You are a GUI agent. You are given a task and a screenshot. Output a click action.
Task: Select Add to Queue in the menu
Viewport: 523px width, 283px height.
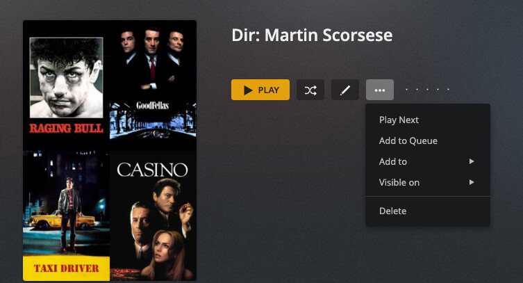(428, 141)
